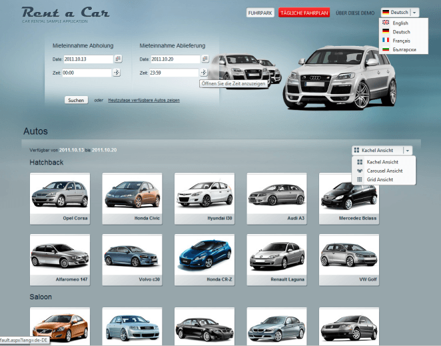Click 'Mieteinnahme Abholung' label
Screen dimensions: 441x346
pyautogui.click(x=83, y=45)
